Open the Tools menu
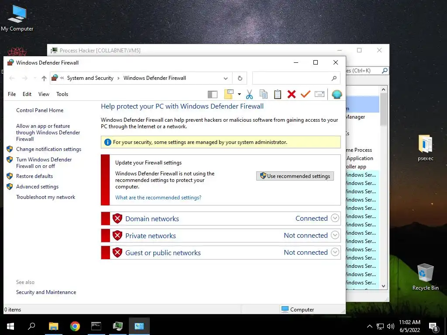447x335 pixels. pyautogui.click(x=62, y=94)
